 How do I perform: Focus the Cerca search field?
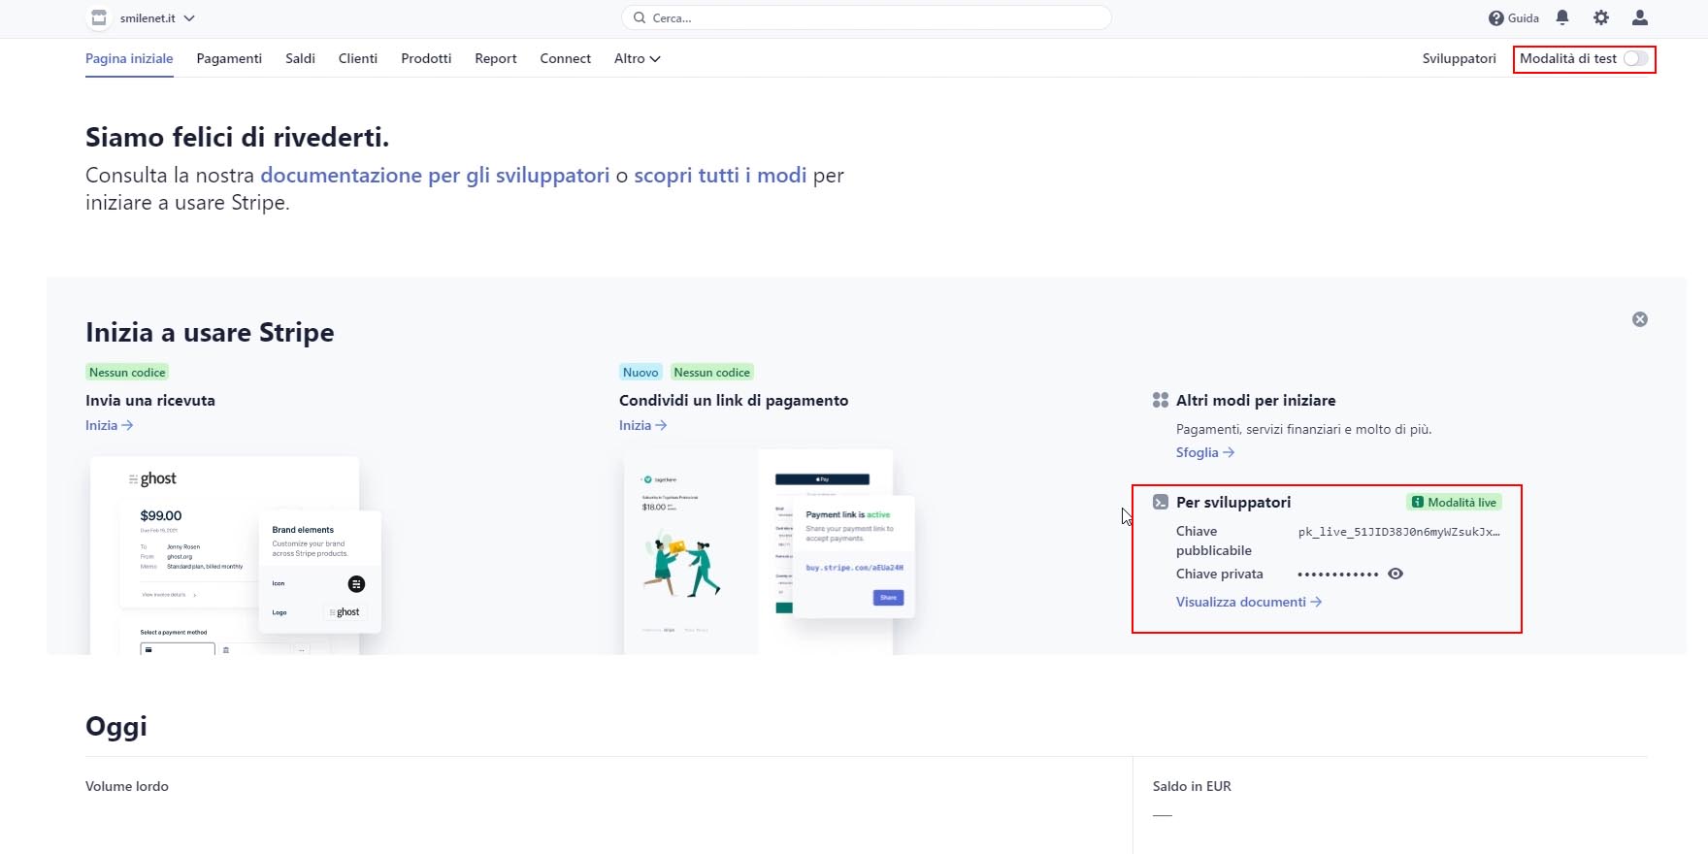tap(866, 17)
